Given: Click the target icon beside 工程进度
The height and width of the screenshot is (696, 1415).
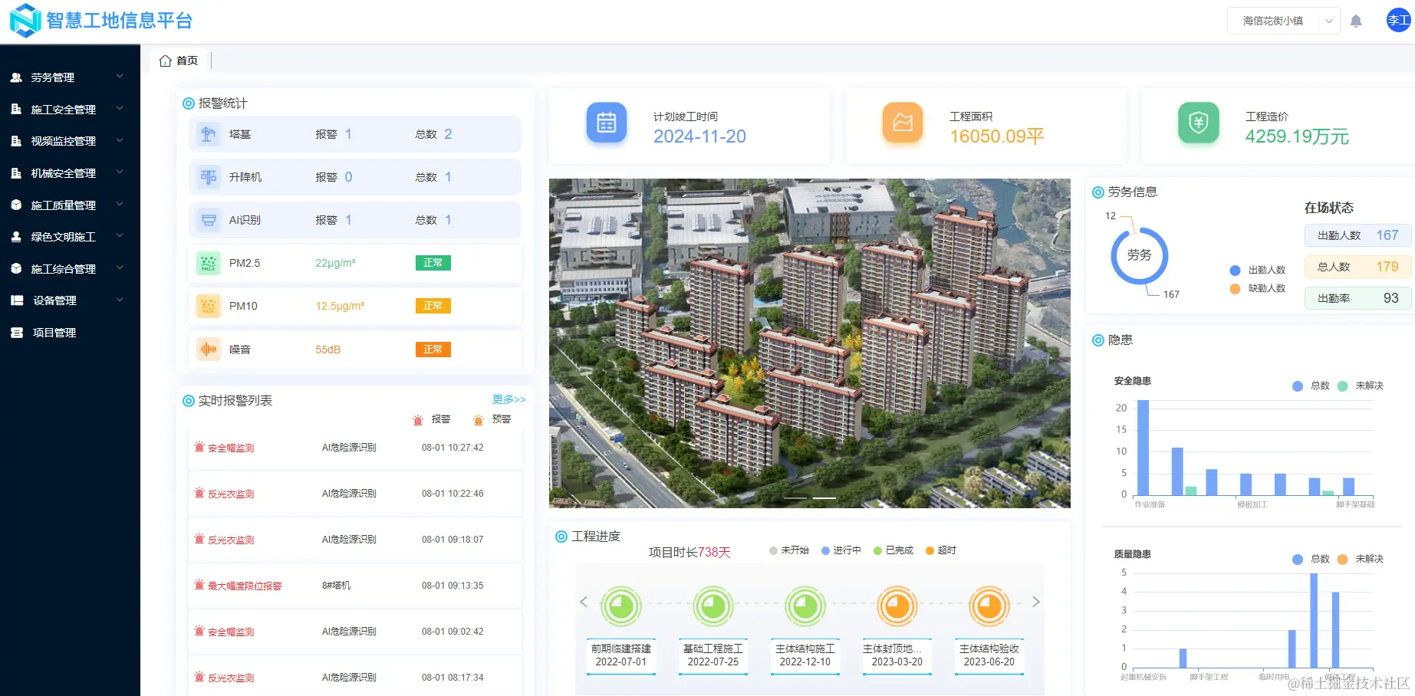Looking at the screenshot, I should 561,537.
